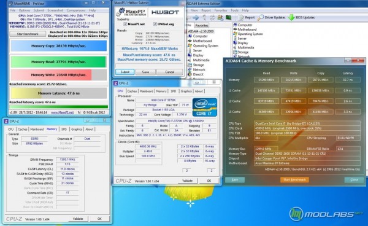368x226 pixels.
Task: Click the AIDA64 forward navigation arrow
Action: [x=196, y=18]
